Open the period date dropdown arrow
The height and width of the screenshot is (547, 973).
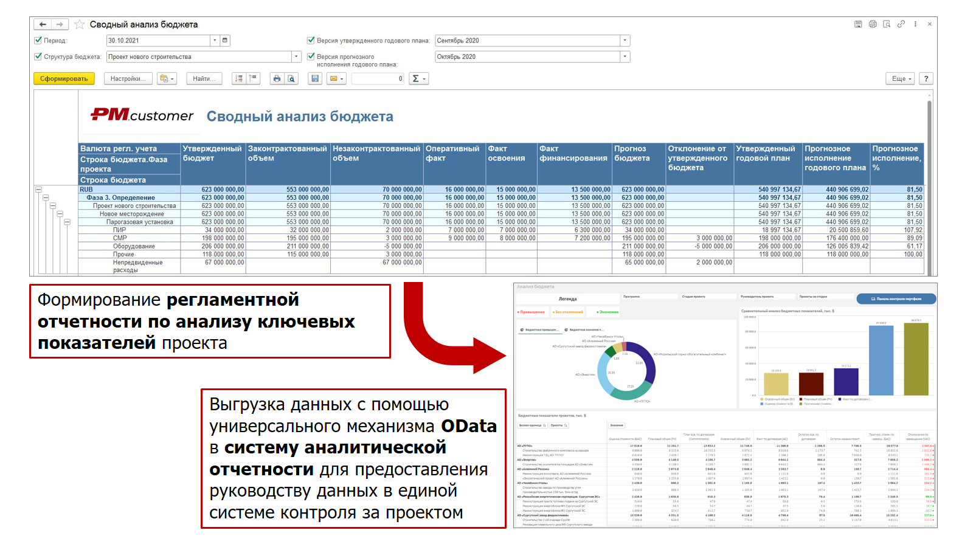point(215,41)
